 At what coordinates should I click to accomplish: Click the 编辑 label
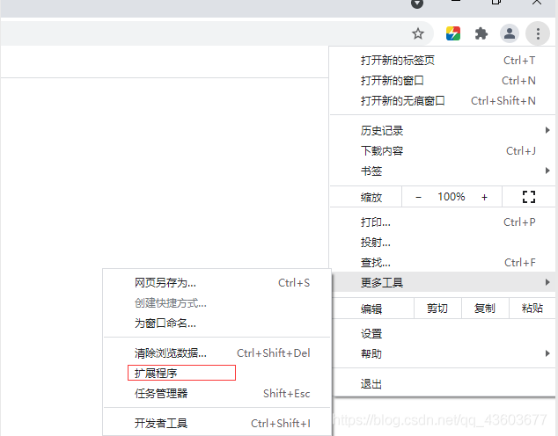[371, 309]
